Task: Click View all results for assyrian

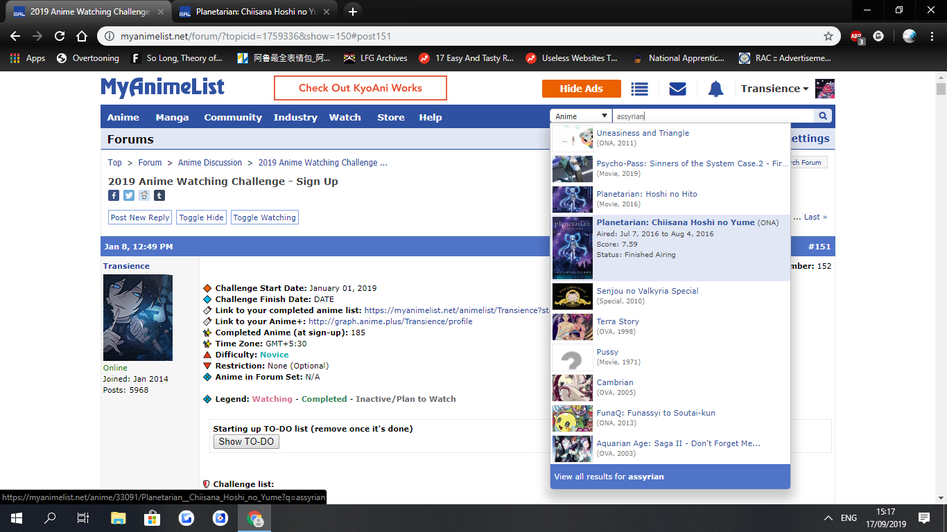Action: pos(670,477)
